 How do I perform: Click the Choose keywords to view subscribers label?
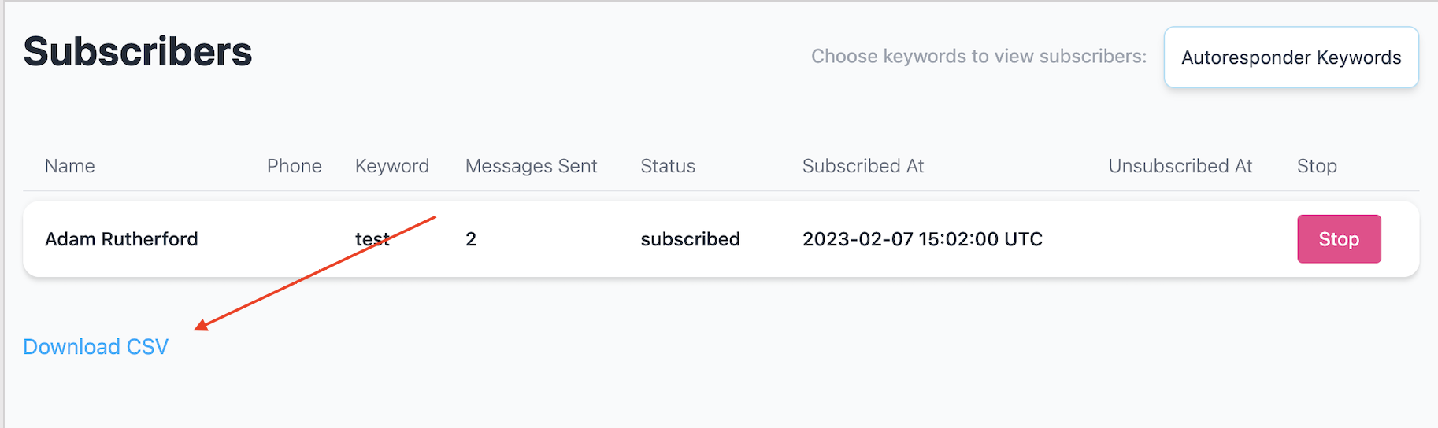pos(978,57)
